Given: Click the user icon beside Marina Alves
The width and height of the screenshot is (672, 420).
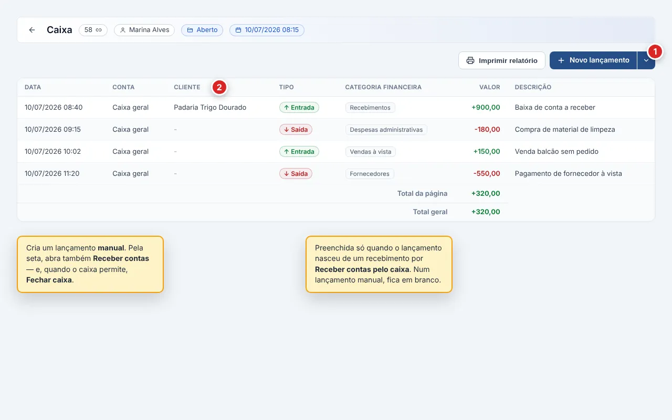Looking at the screenshot, I should click(x=123, y=30).
